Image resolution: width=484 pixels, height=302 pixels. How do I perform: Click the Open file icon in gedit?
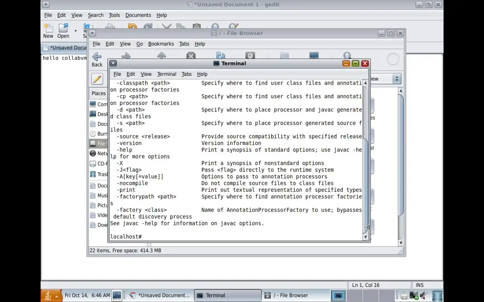tap(63, 28)
